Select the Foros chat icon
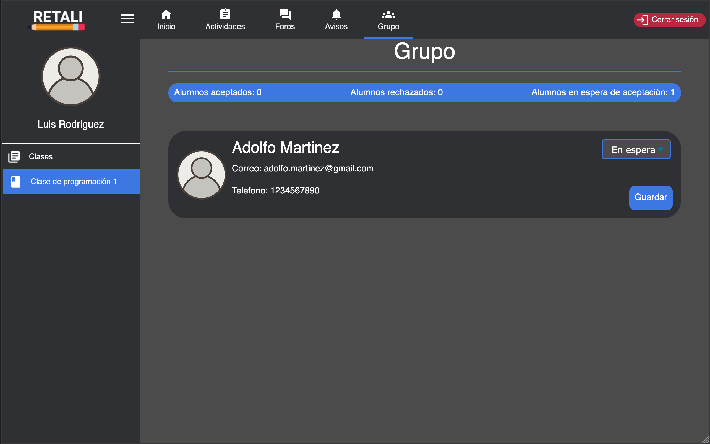The height and width of the screenshot is (444, 710). point(285,14)
